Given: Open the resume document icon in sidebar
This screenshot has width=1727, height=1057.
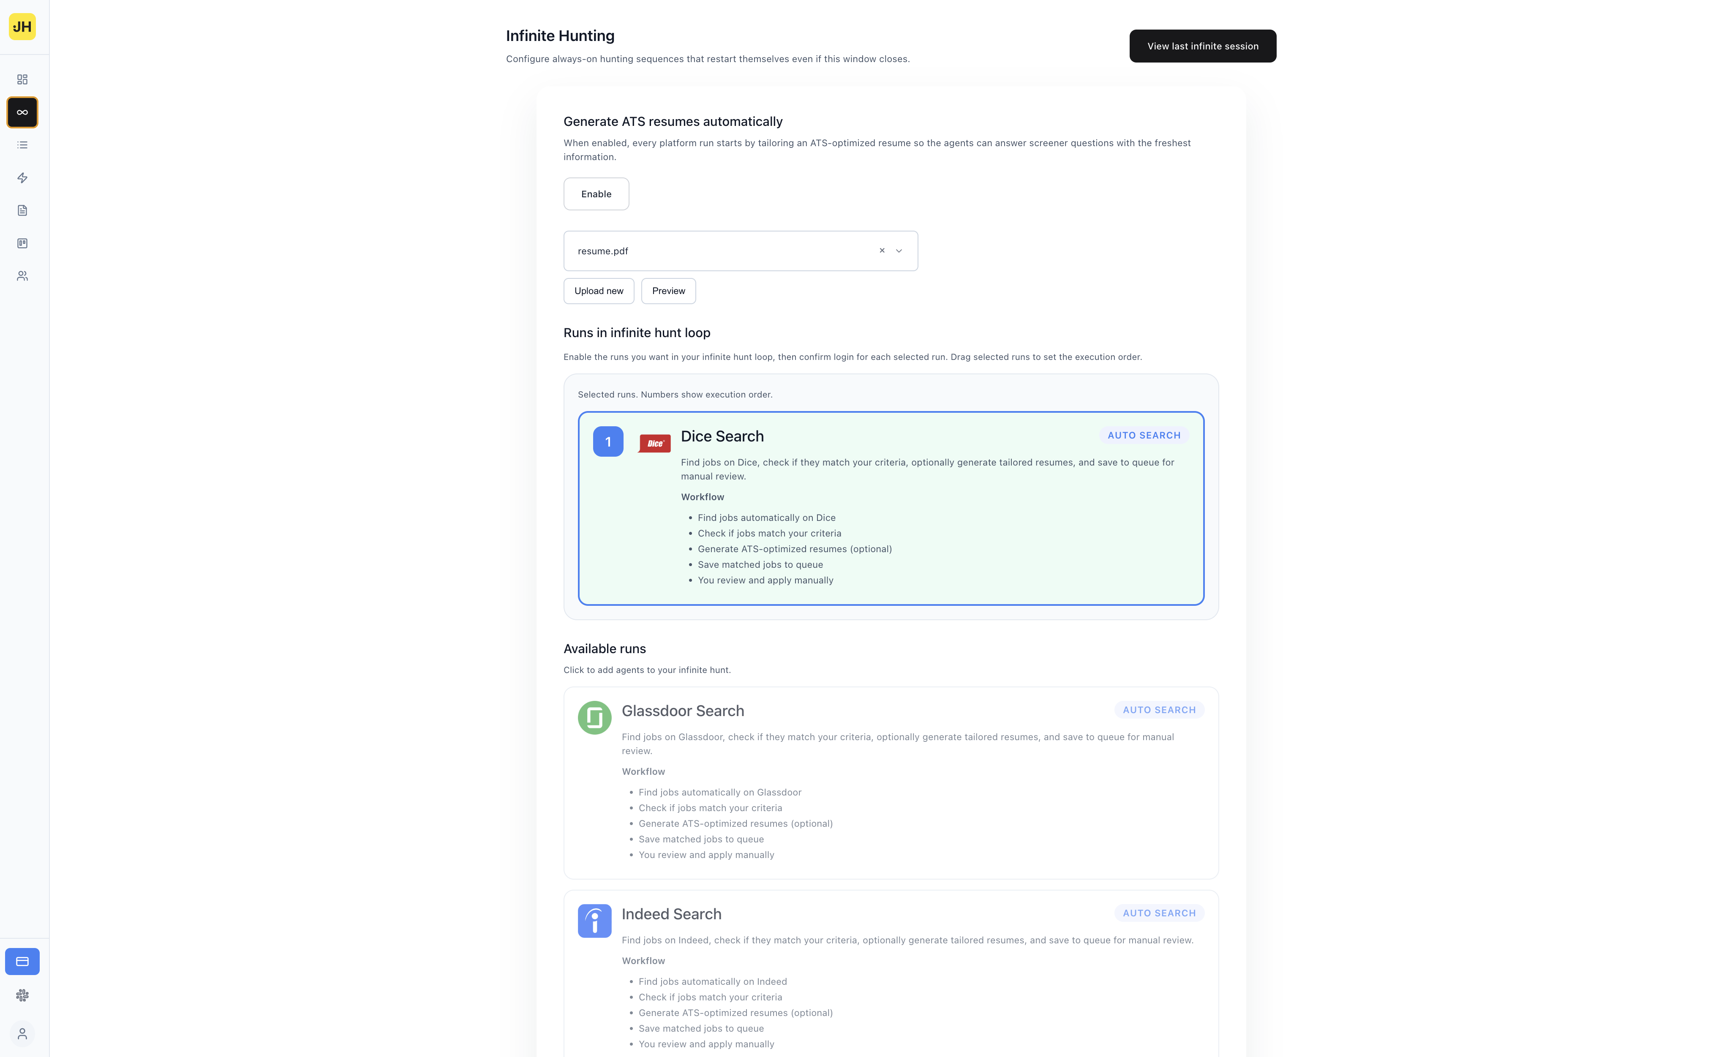Looking at the screenshot, I should pyautogui.click(x=22, y=210).
